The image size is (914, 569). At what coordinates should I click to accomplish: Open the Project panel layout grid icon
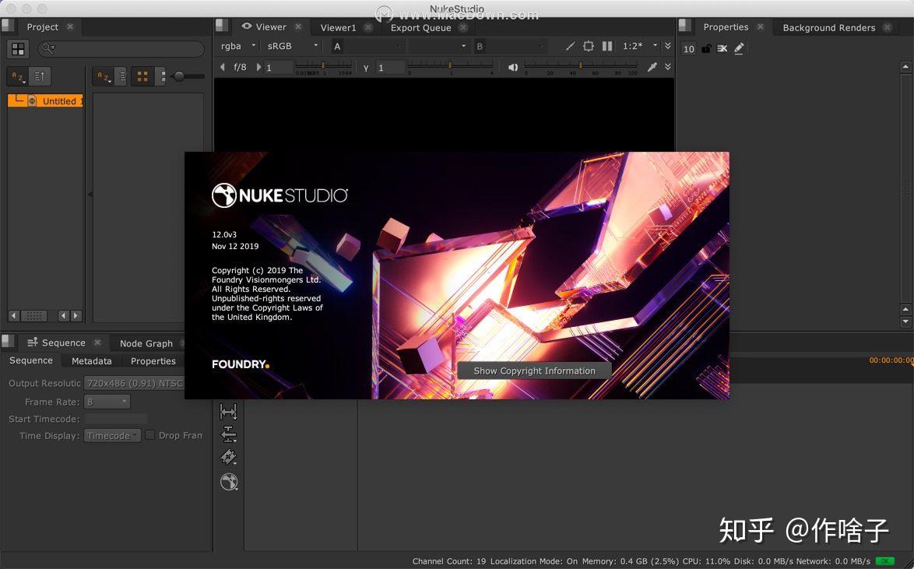pyautogui.click(x=18, y=50)
